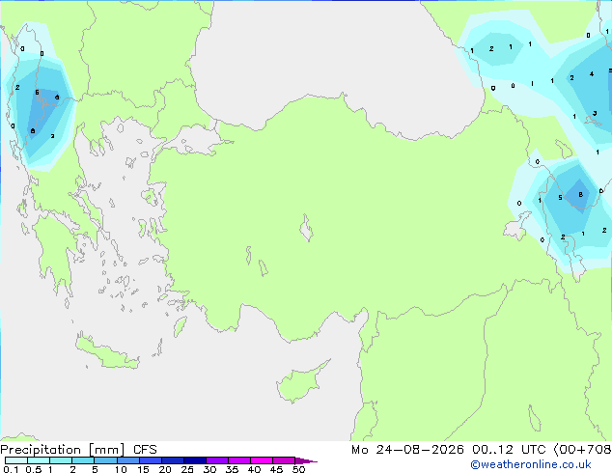The width and height of the screenshot is (612, 473).
Task: Click the legend label '0.5'
Action: [33, 469]
